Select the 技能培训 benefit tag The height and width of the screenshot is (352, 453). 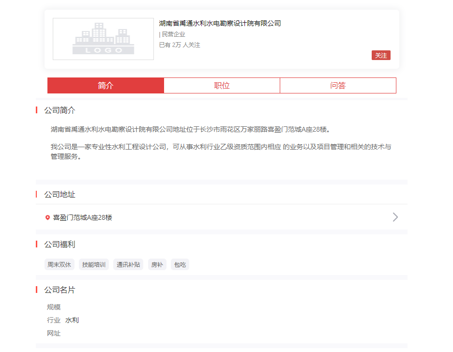(x=94, y=265)
